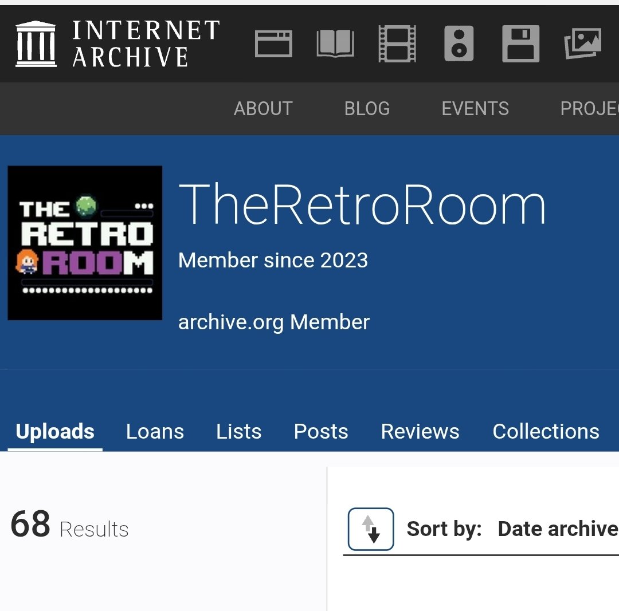619x611 pixels.
Task: Switch to the Lists tab
Action: 239,432
